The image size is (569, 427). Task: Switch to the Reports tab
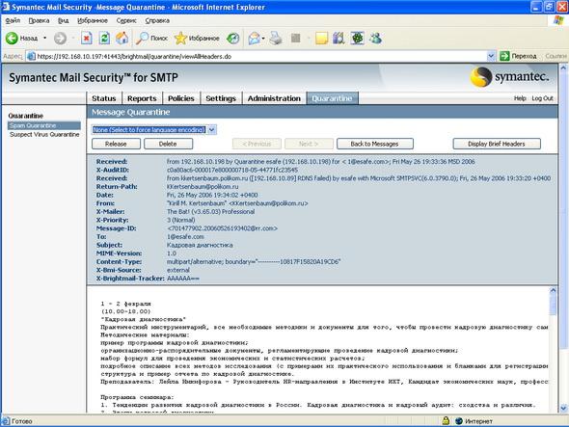(142, 98)
